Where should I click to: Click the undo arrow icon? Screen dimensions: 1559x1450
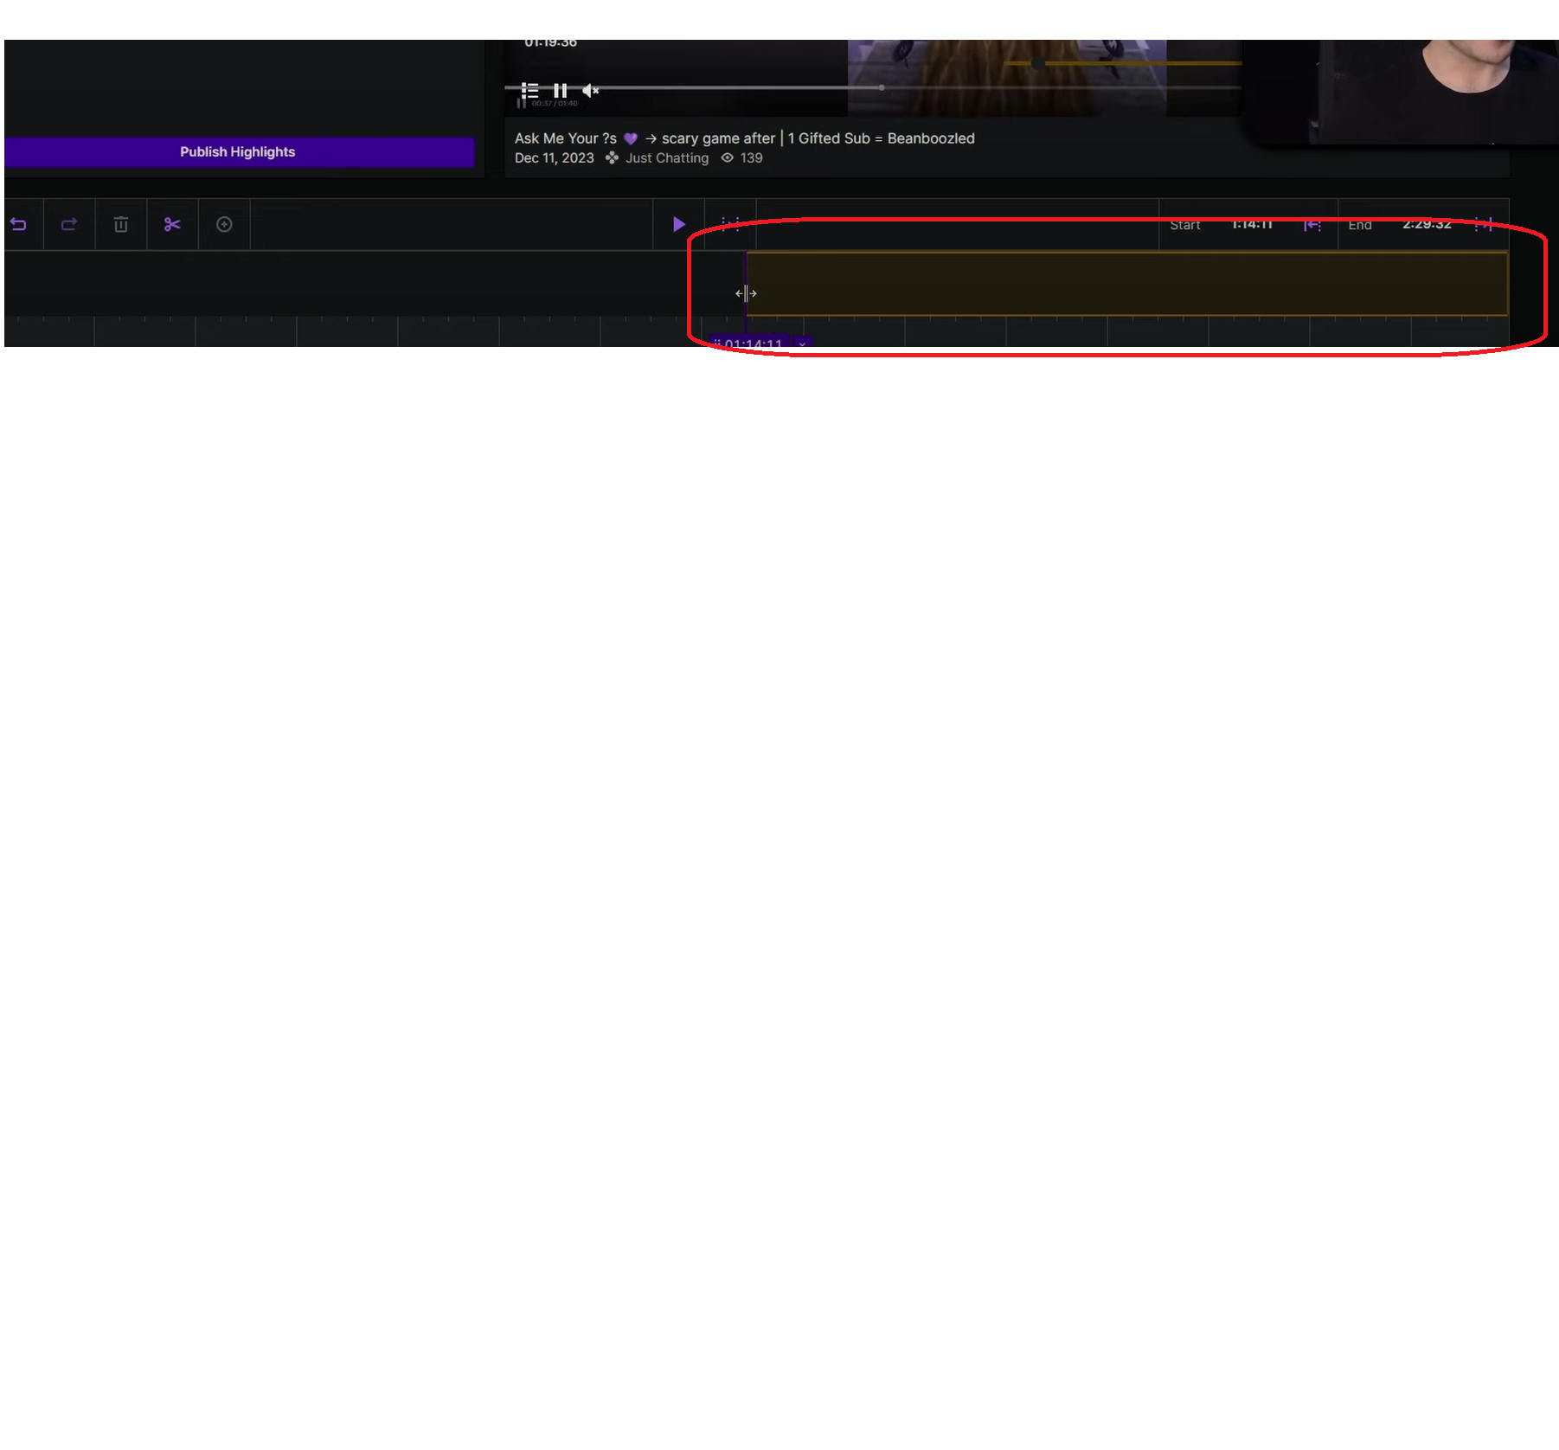pos(18,225)
